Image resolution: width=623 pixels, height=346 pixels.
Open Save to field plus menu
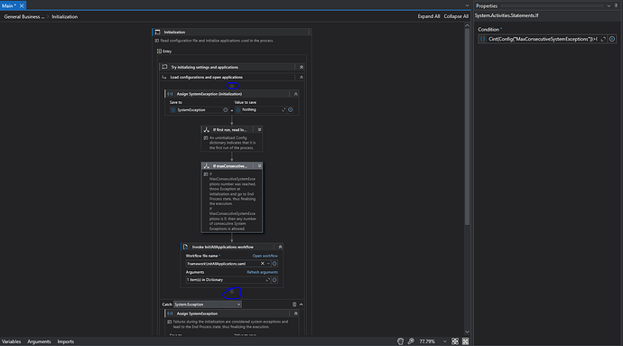(x=226, y=110)
